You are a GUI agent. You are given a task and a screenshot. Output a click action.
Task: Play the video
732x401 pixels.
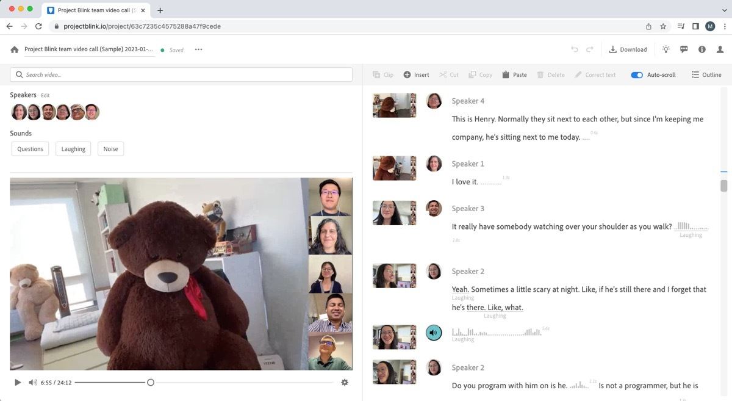coord(18,383)
